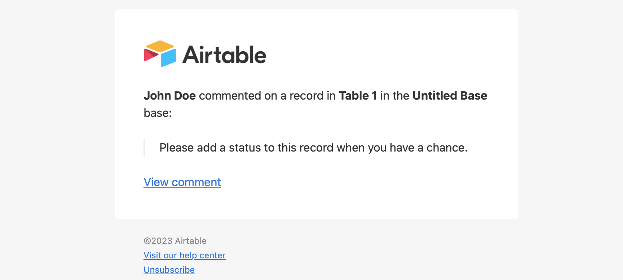
Task: Click the phrase "commented on a record in"
Action: (267, 96)
